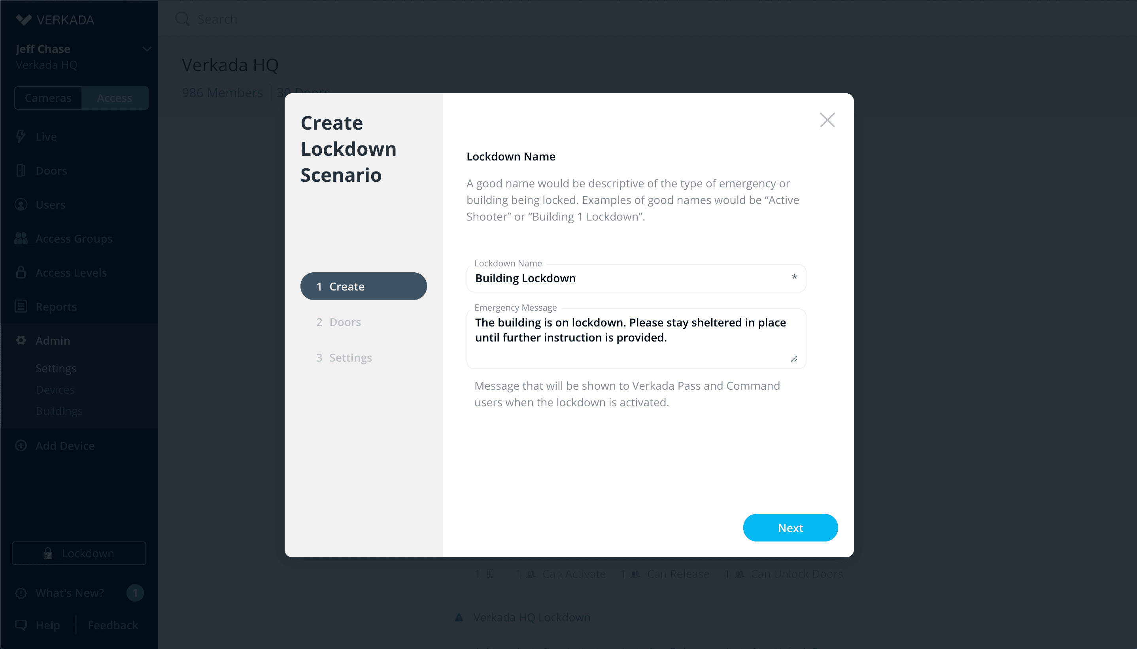Screen dimensions: 1137x649
Task: Switch to the Cameras tab
Action: point(49,98)
